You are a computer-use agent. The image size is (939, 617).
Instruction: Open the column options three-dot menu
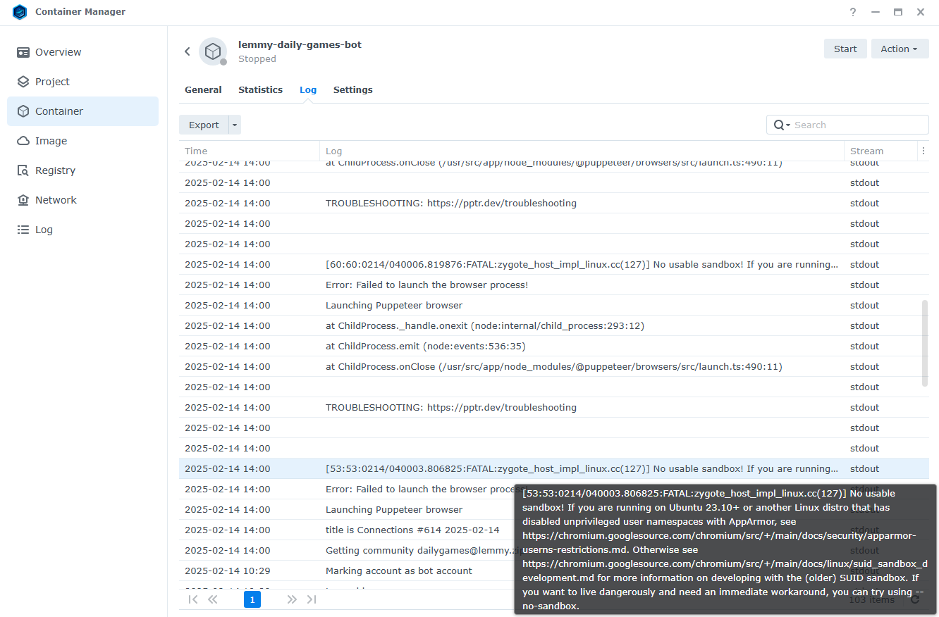point(923,151)
